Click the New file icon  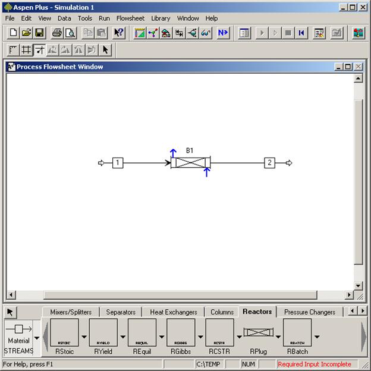(13, 33)
